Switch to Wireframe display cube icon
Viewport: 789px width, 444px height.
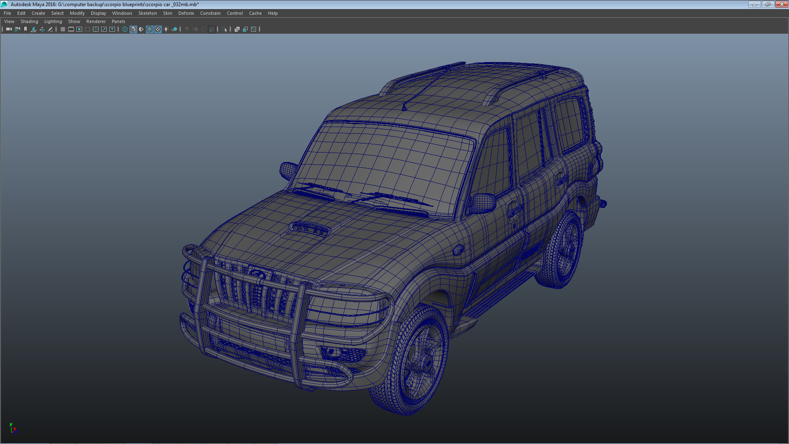tap(125, 29)
